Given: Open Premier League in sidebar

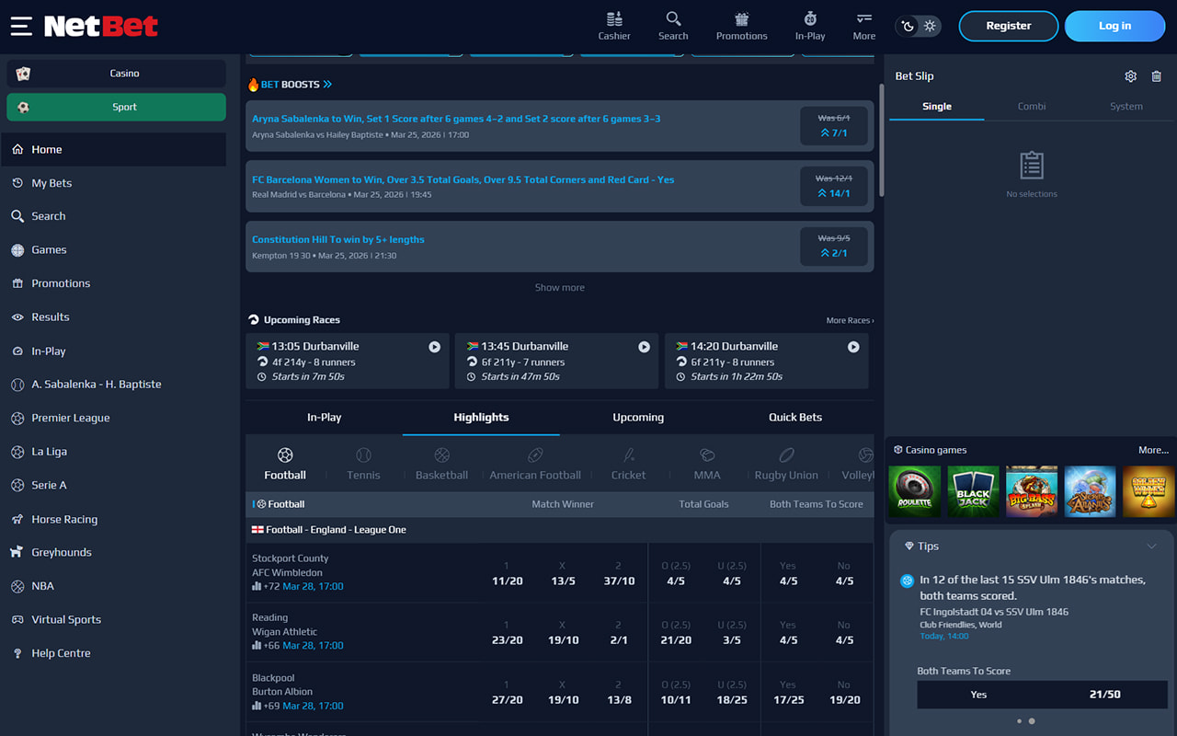Looking at the screenshot, I should pos(113,418).
